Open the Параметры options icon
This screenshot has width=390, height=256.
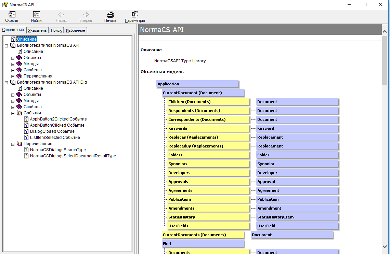coord(135,15)
